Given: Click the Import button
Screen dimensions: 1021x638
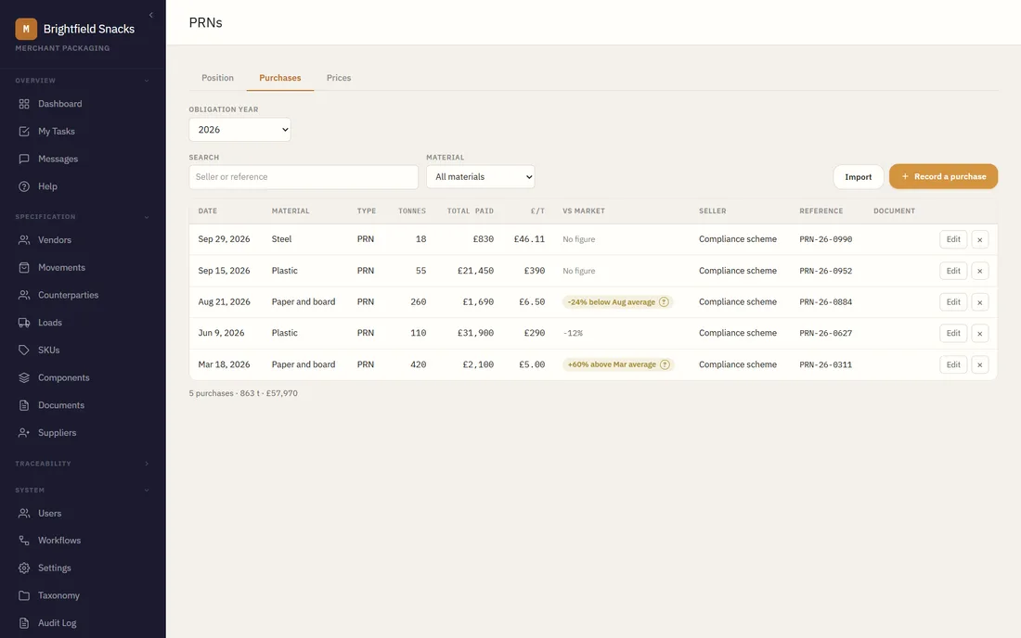Looking at the screenshot, I should (x=859, y=177).
